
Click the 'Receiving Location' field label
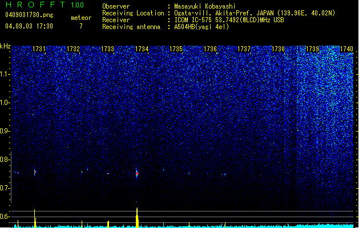133,13
